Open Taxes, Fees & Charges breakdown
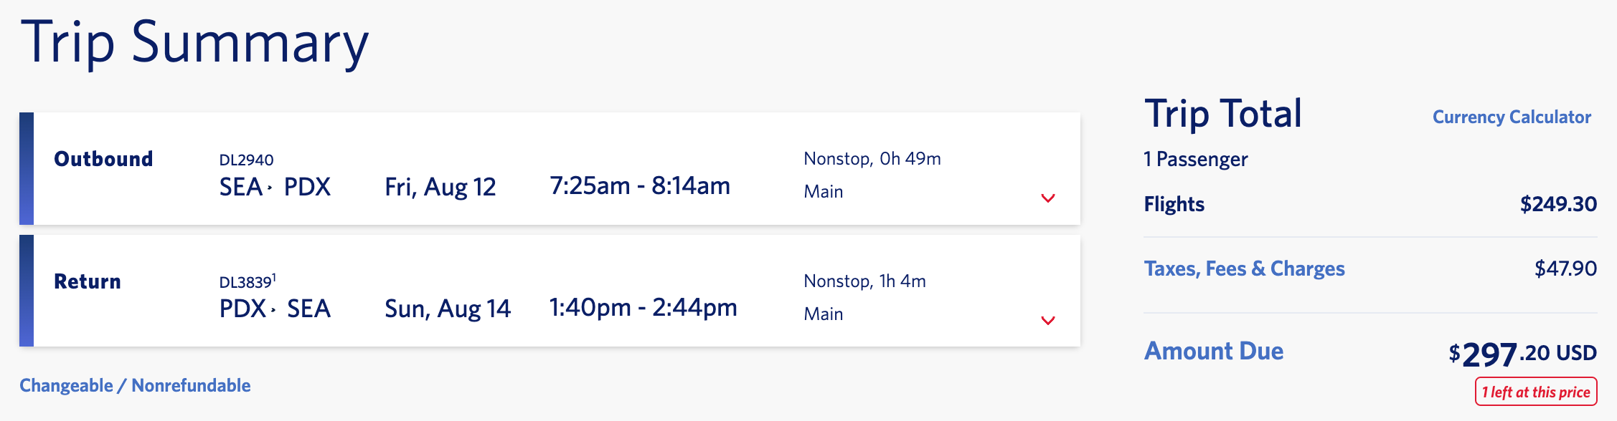Screen dimensions: 1617x421 pos(1244,268)
